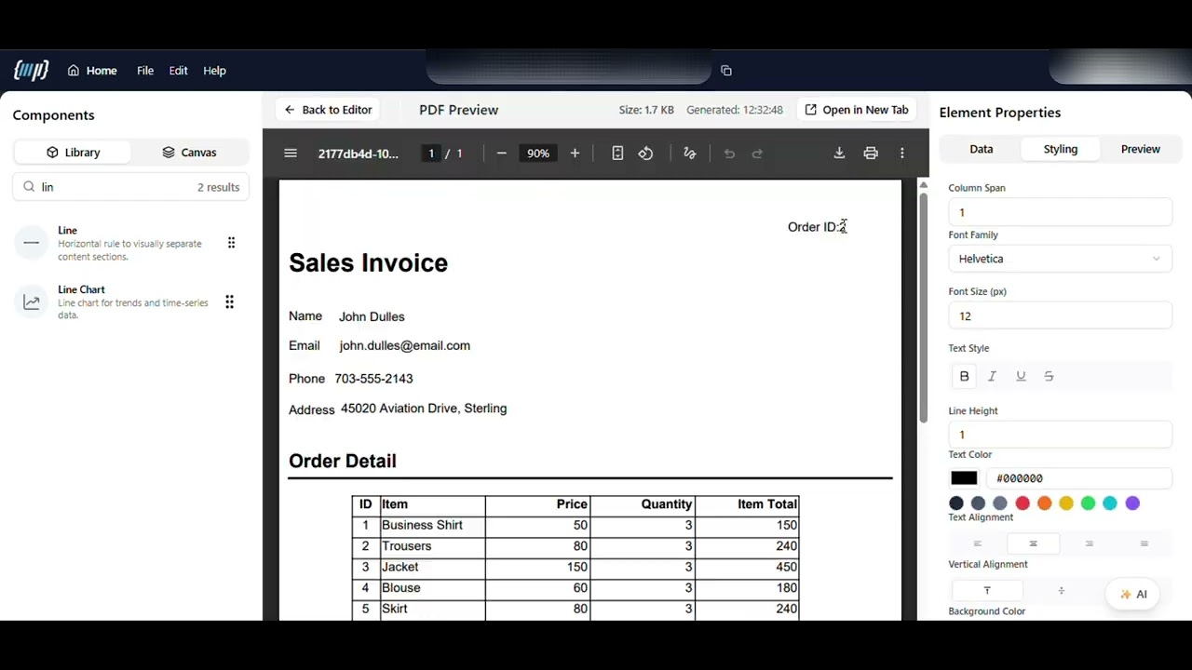
Task: Click drag handle dots for Line
Action: coord(231,243)
